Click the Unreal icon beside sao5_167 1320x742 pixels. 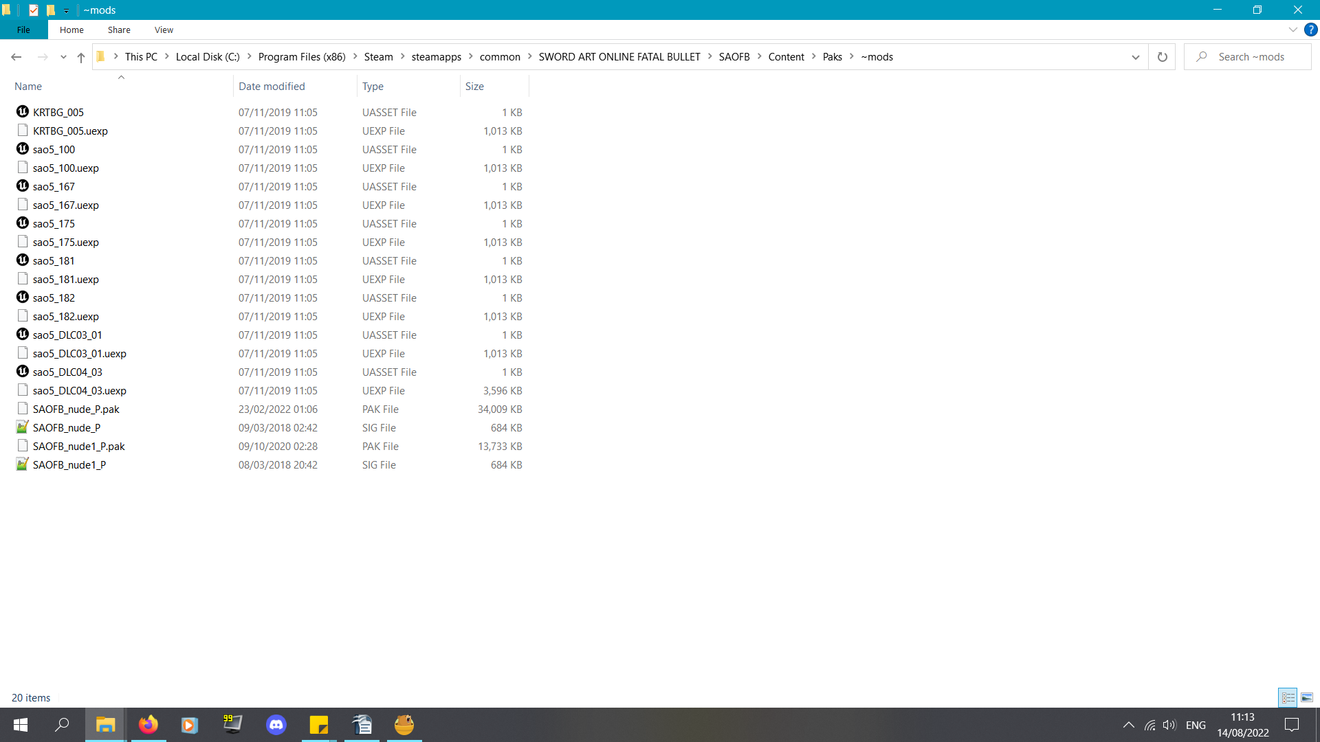click(x=23, y=186)
